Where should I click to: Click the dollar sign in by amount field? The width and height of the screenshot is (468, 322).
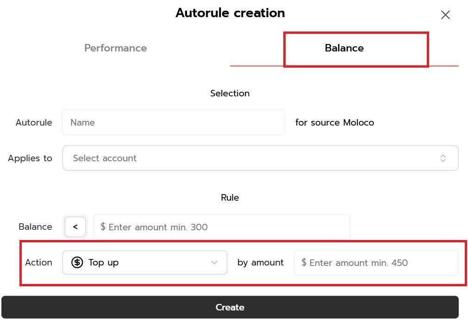pos(304,263)
